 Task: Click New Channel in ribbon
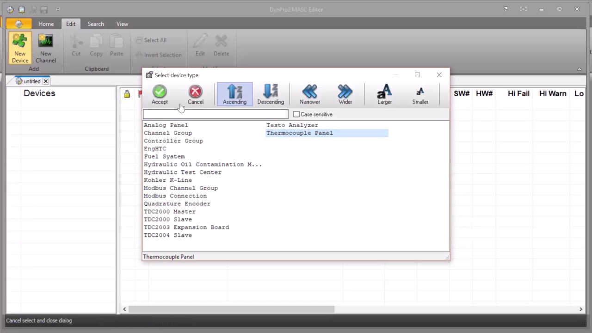[x=45, y=48]
